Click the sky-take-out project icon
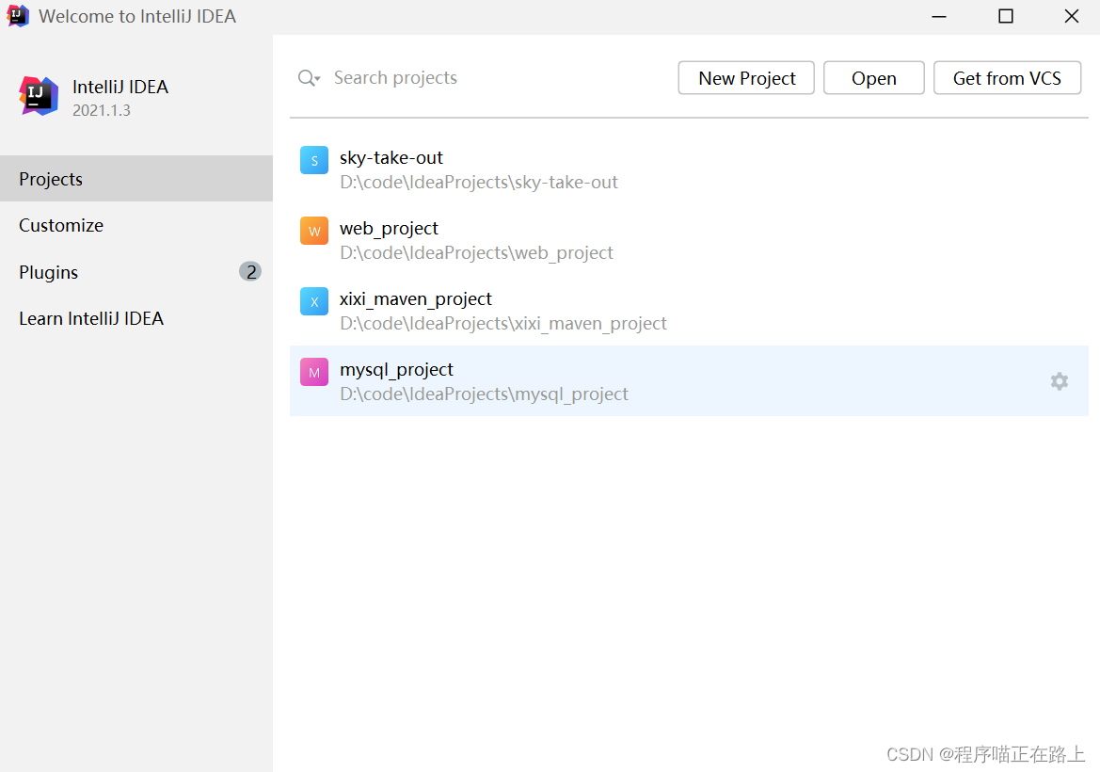This screenshot has width=1100, height=772. [313, 160]
